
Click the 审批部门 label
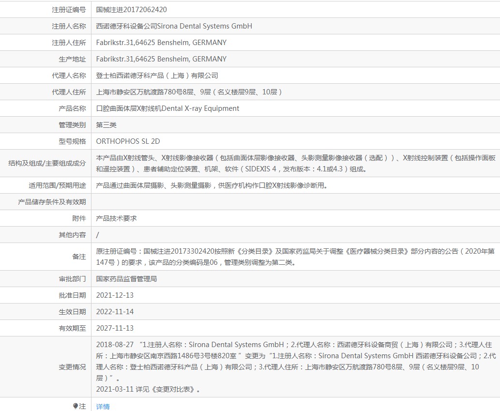(x=73, y=279)
